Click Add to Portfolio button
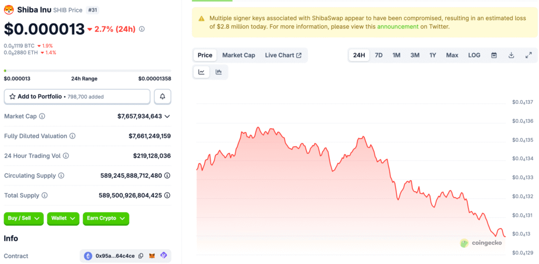This screenshot has width=539, height=264. point(77,97)
